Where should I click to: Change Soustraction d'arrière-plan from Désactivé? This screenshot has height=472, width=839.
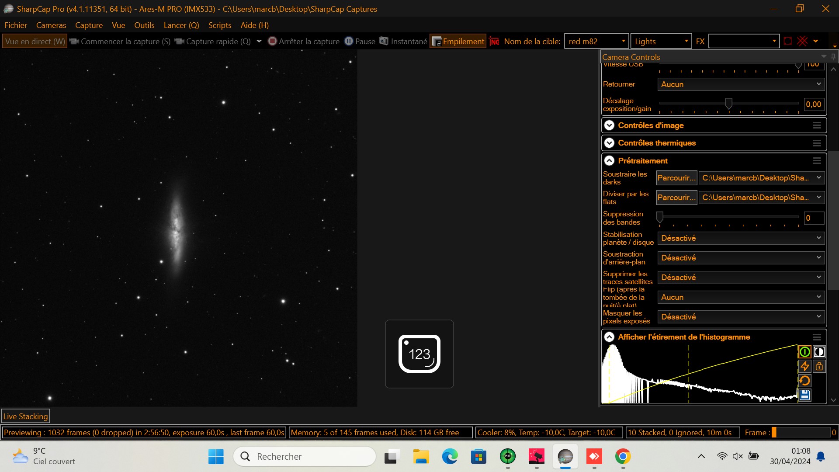[740, 258]
